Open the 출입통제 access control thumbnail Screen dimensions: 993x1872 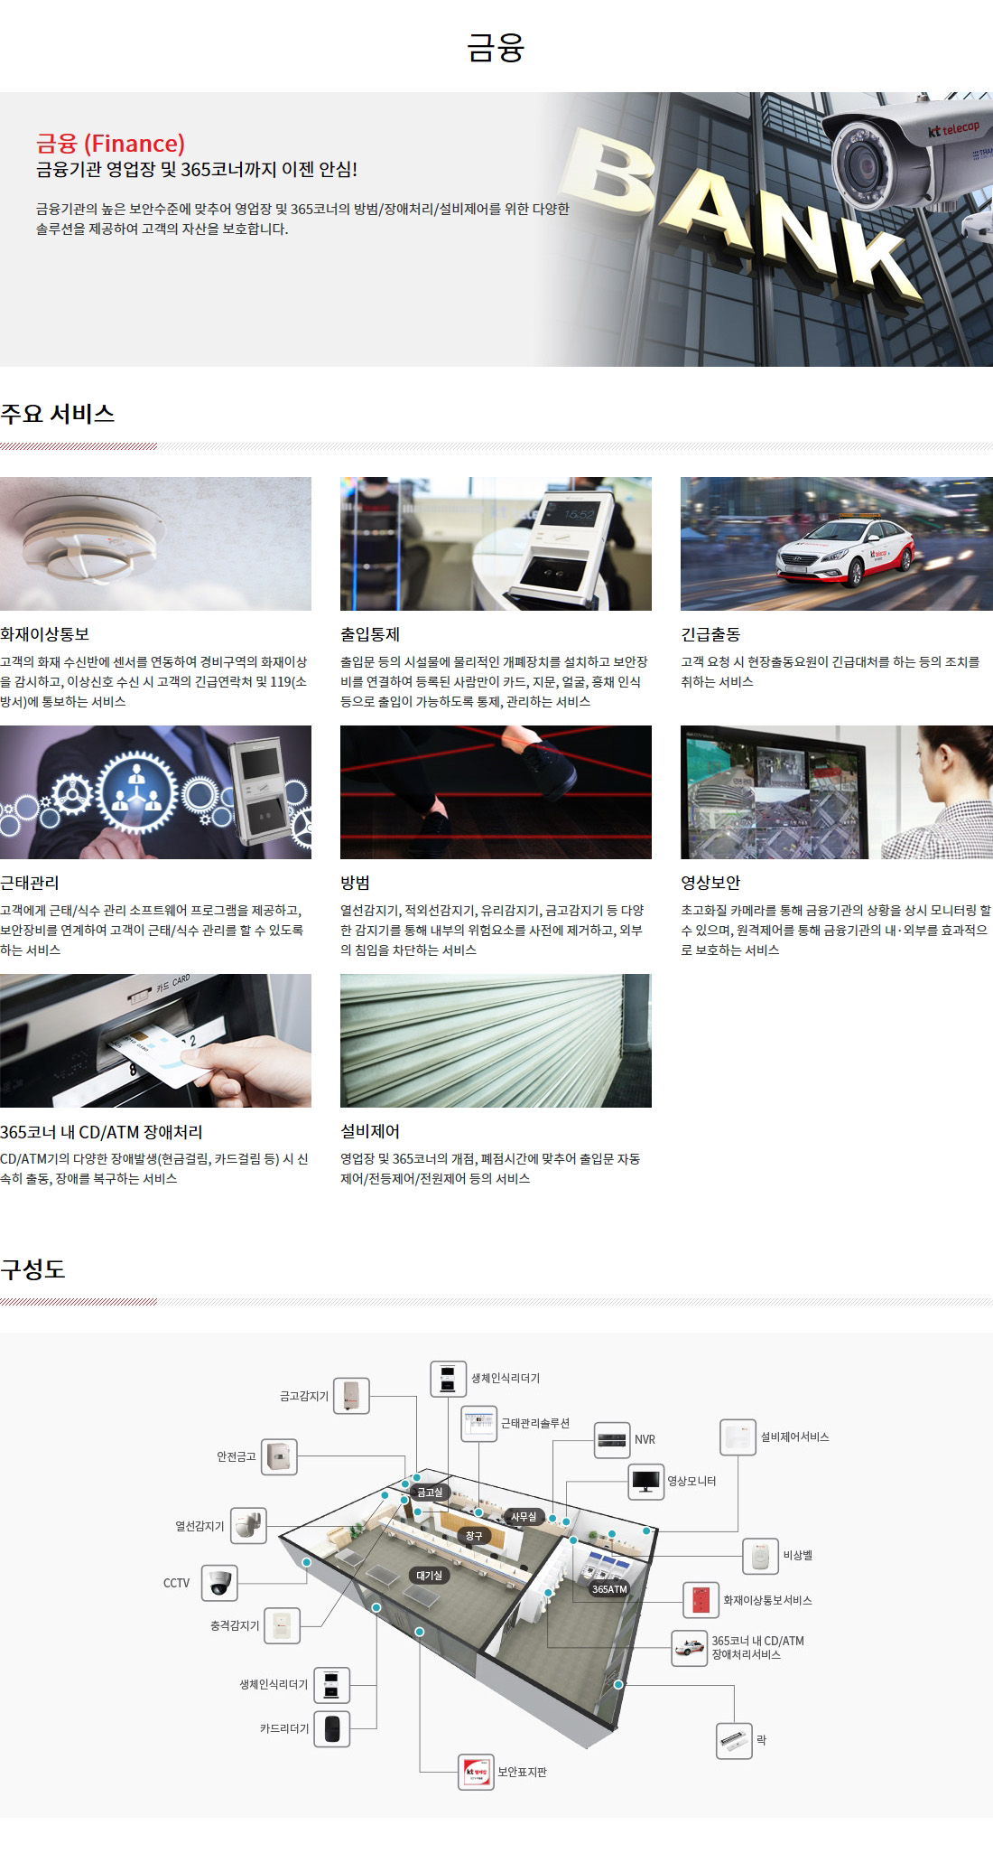pyautogui.click(x=496, y=544)
